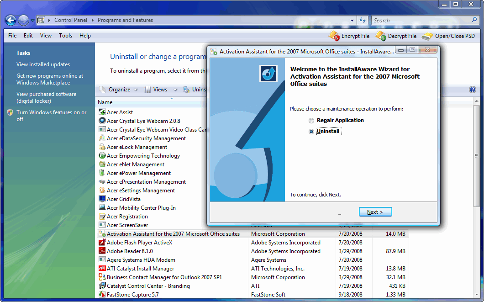Image resolution: width=484 pixels, height=302 pixels.
Task: Select the Acer Crystal Eye Webcam 2.0.8 icon
Action: [x=102, y=121]
